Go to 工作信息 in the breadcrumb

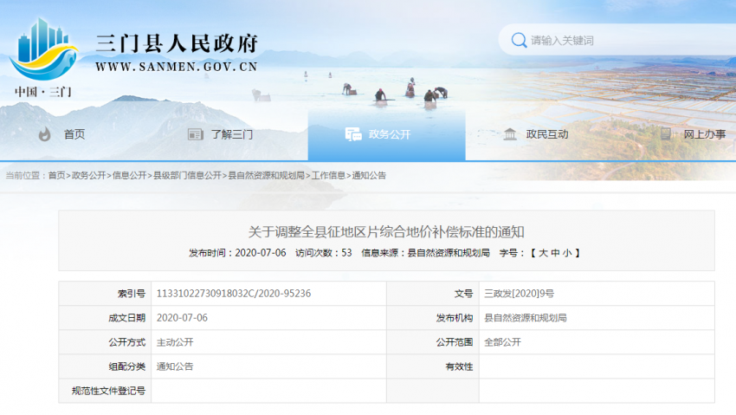click(x=328, y=176)
